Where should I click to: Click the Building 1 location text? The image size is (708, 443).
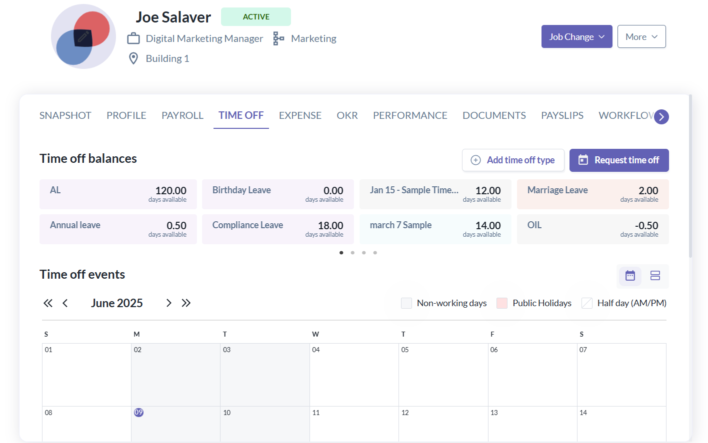coord(167,58)
